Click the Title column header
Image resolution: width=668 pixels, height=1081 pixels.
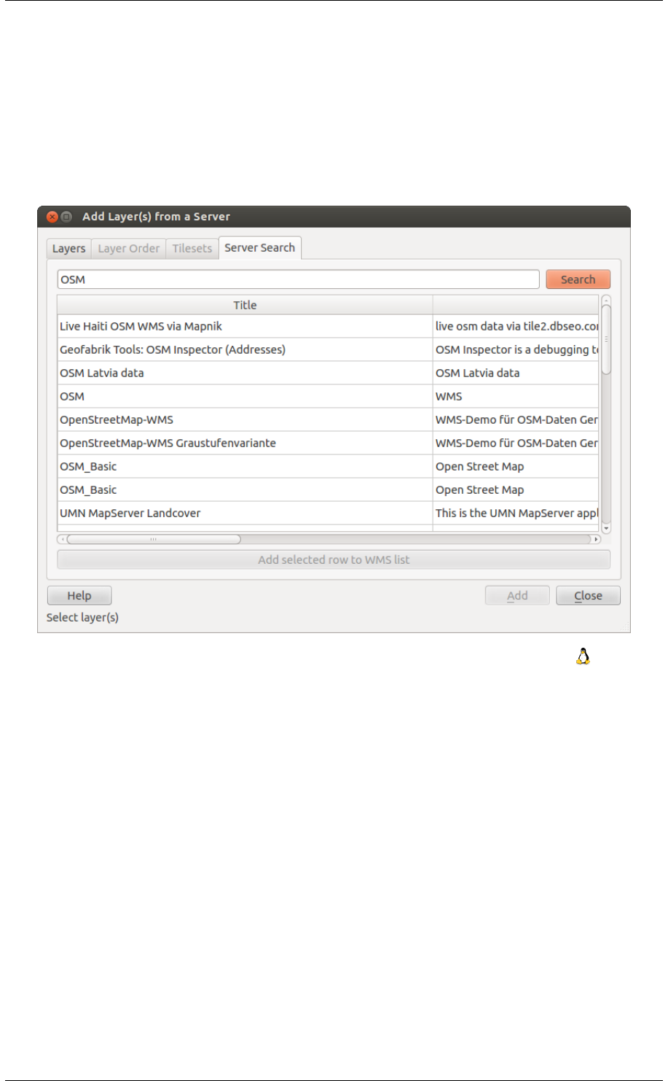245,305
